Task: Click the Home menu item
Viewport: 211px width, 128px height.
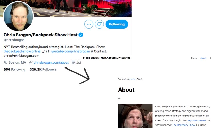Action: (194, 58)
